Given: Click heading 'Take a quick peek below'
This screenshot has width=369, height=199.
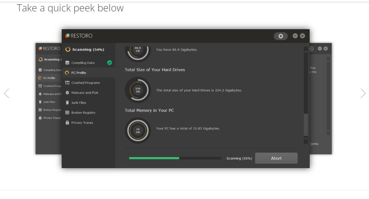Looking at the screenshot, I should 70,8.
